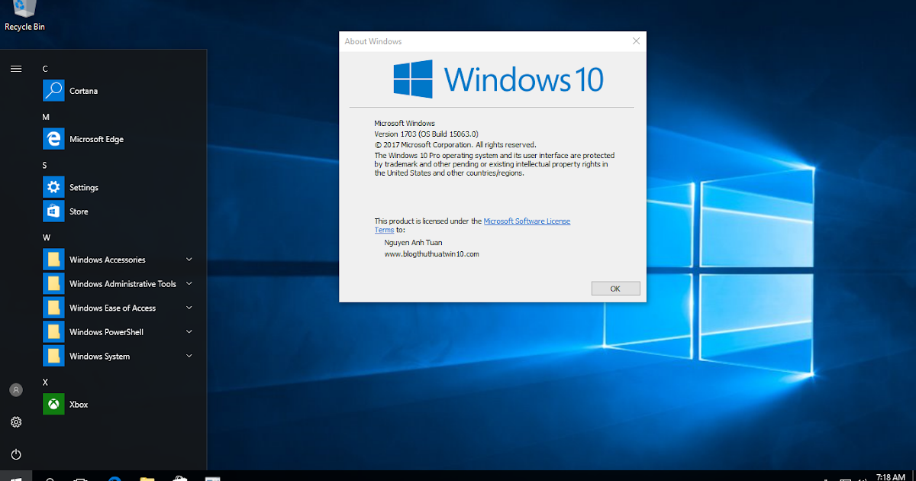Open the Microsoft Software License Terms link
916x481 pixels.
[527, 221]
